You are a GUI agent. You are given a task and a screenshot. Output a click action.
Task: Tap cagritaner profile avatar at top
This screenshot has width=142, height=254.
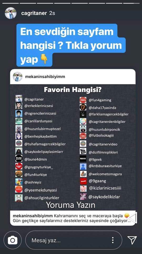(x=11, y=13)
